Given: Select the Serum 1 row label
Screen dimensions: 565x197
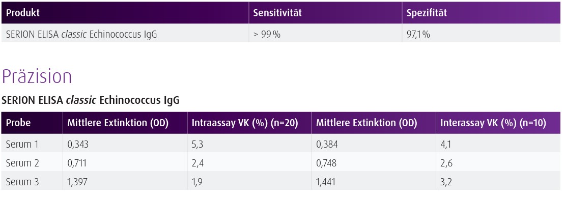Looking at the screenshot, I should [x=22, y=145].
